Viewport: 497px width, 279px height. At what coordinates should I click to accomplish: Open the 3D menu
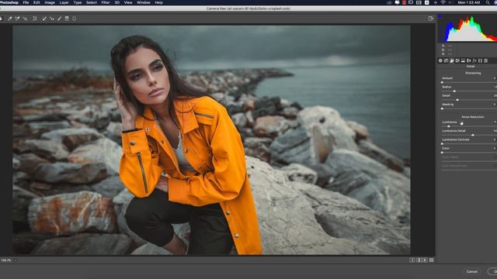117,2
